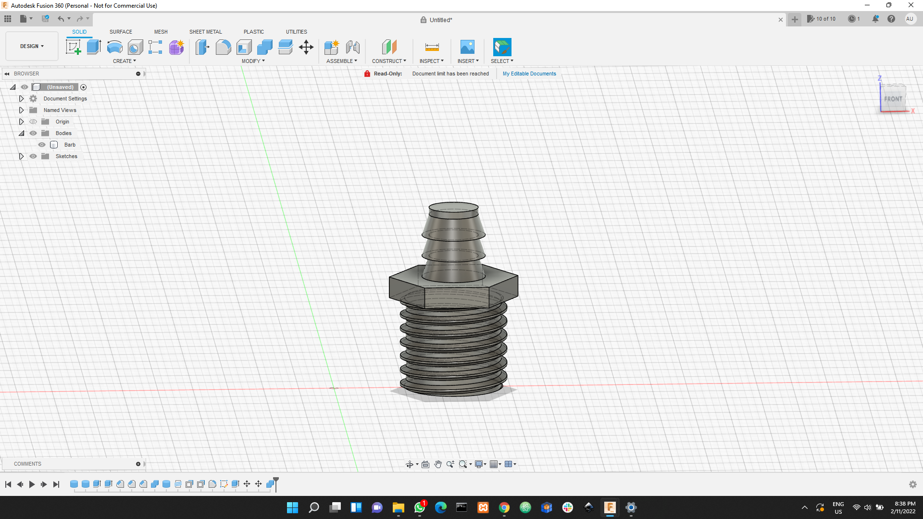
Task: Open the Press Pull tool
Action: click(202, 47)
